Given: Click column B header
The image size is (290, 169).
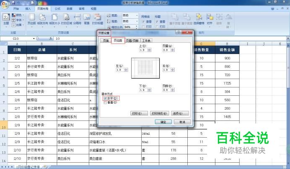Looking at the screenshot, I should pyautogui.click(x=41, y=44).
